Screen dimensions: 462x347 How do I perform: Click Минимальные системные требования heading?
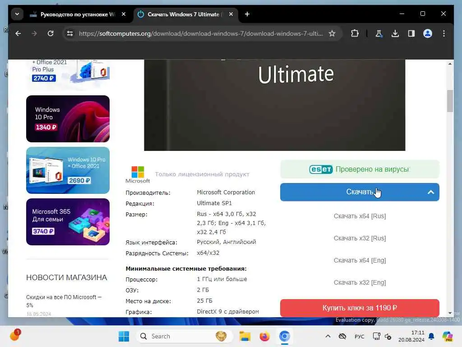(186, 268)
